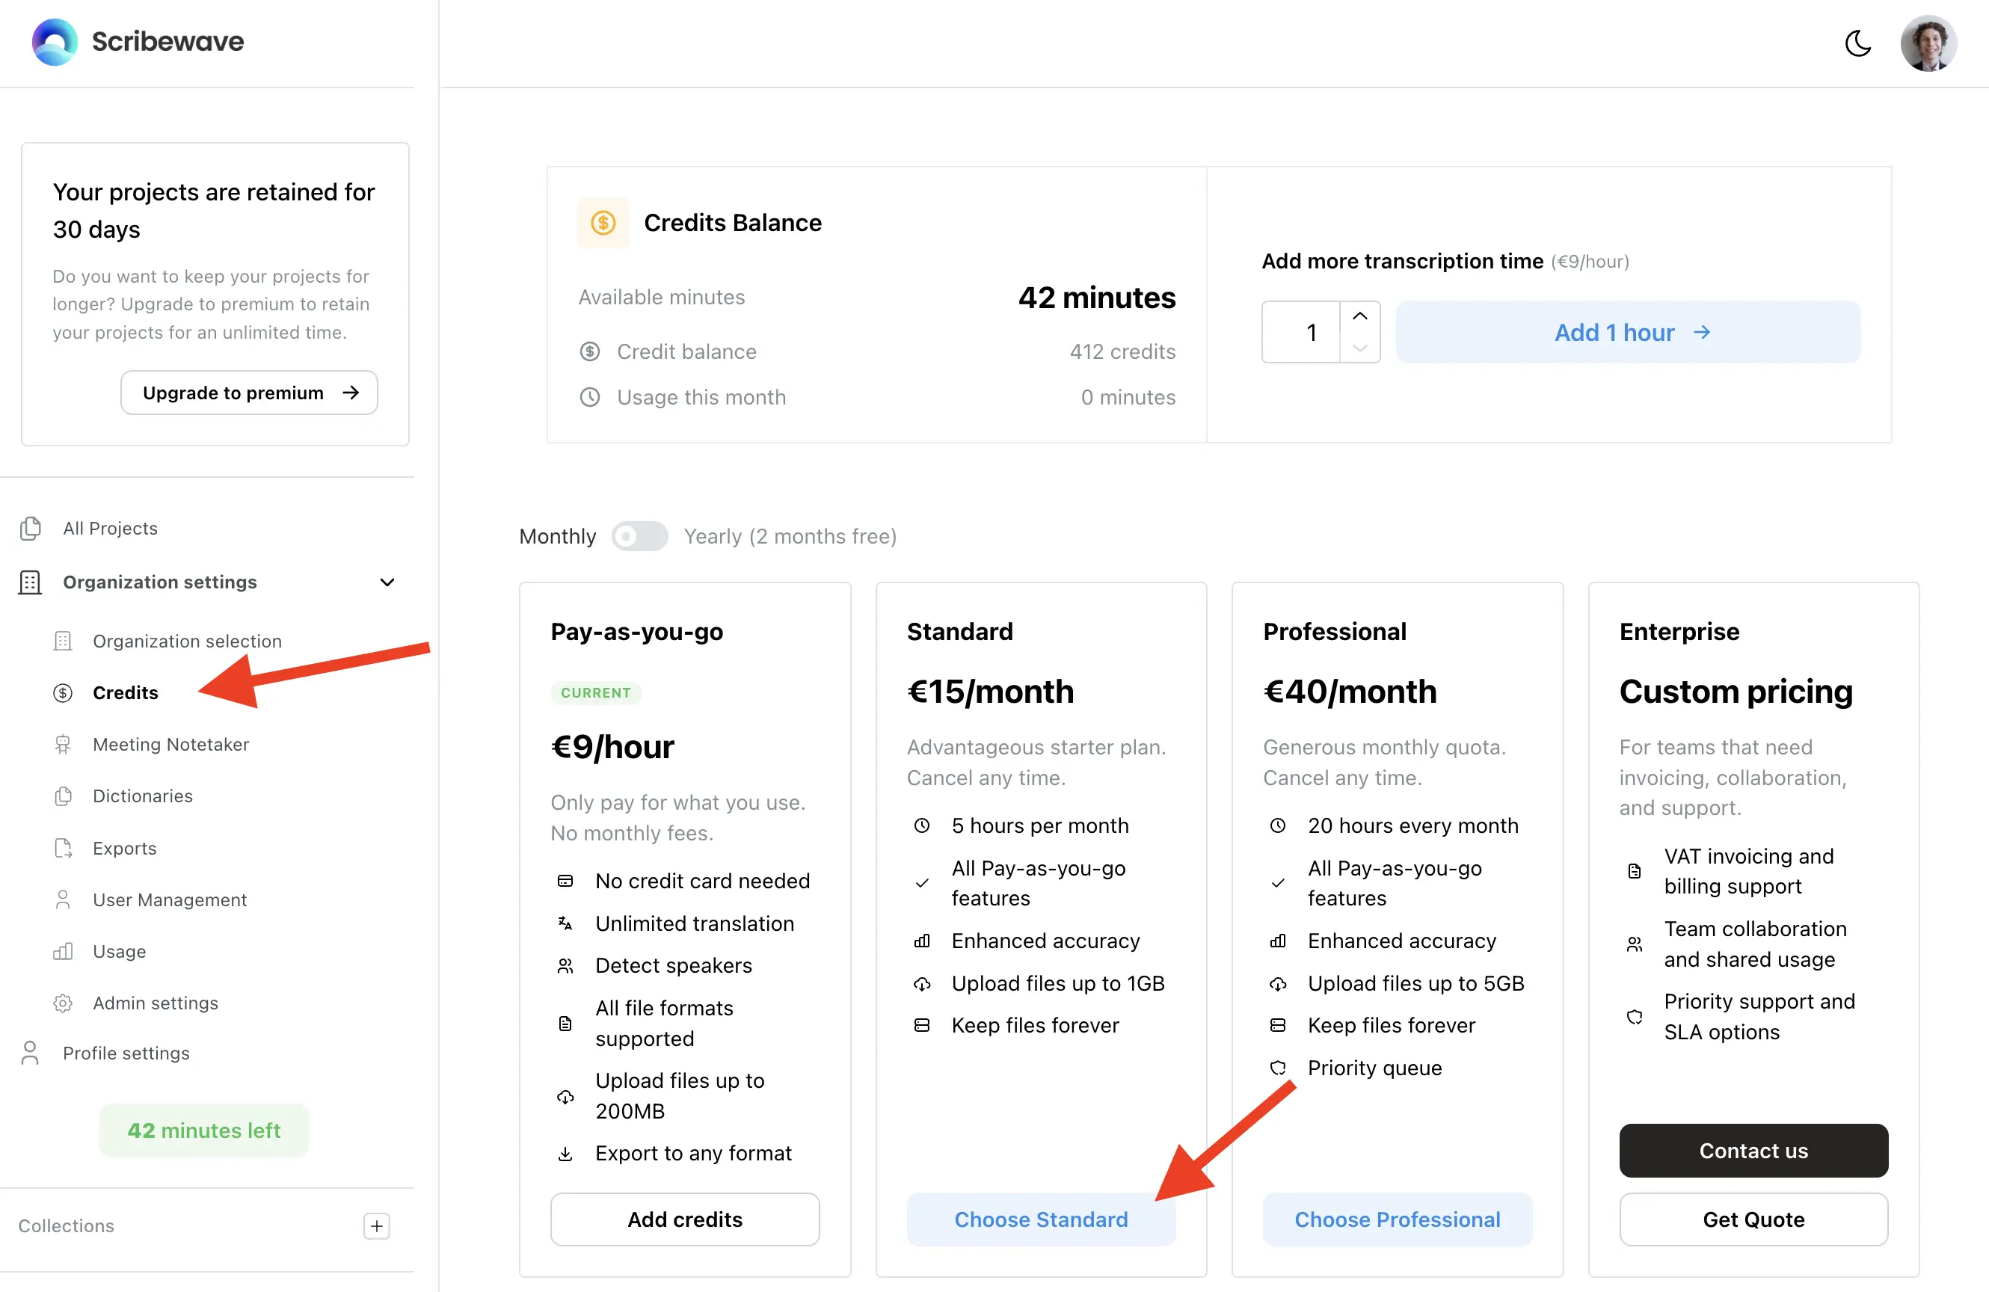This screenshot has height=1292, width=1989.
Task: Open the user profile avatar
Action: tap(1928, 43)
